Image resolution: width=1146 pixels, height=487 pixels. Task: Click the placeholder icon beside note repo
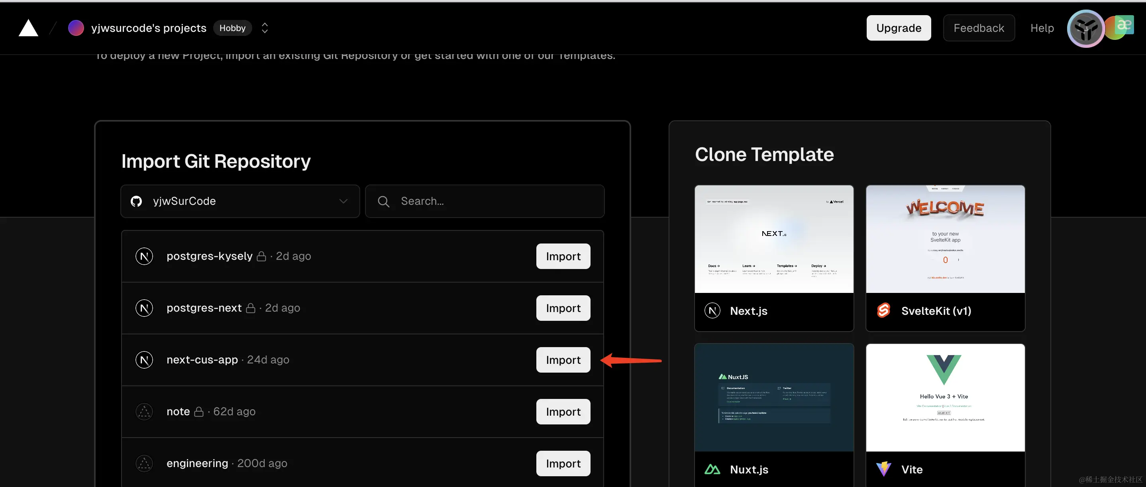(144, 412)
